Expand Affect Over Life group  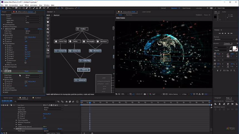[x=6, y=65]
